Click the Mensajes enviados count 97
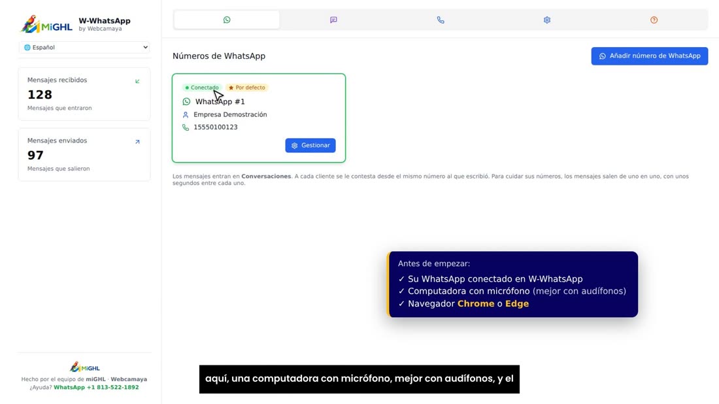The image size is (719, 404). pyautogui.click(x=35, y=156)
